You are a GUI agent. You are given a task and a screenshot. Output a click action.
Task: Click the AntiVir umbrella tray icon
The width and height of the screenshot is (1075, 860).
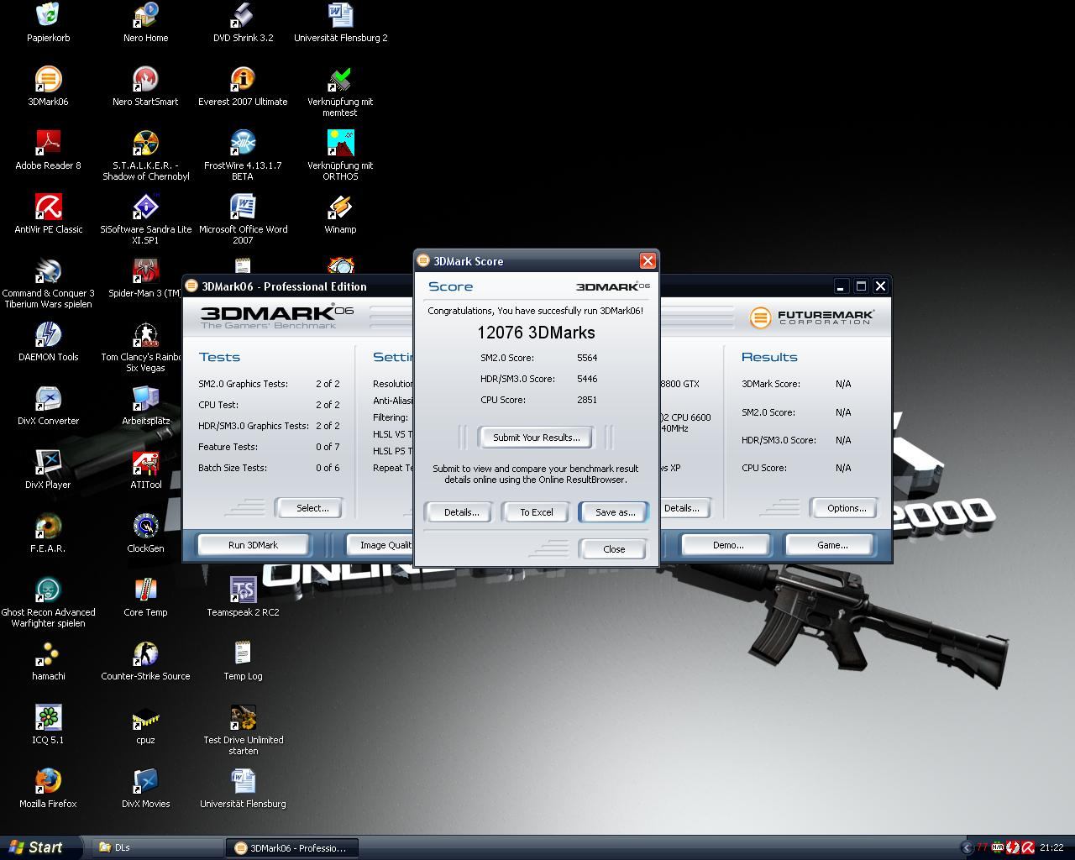coord(1028,847)
